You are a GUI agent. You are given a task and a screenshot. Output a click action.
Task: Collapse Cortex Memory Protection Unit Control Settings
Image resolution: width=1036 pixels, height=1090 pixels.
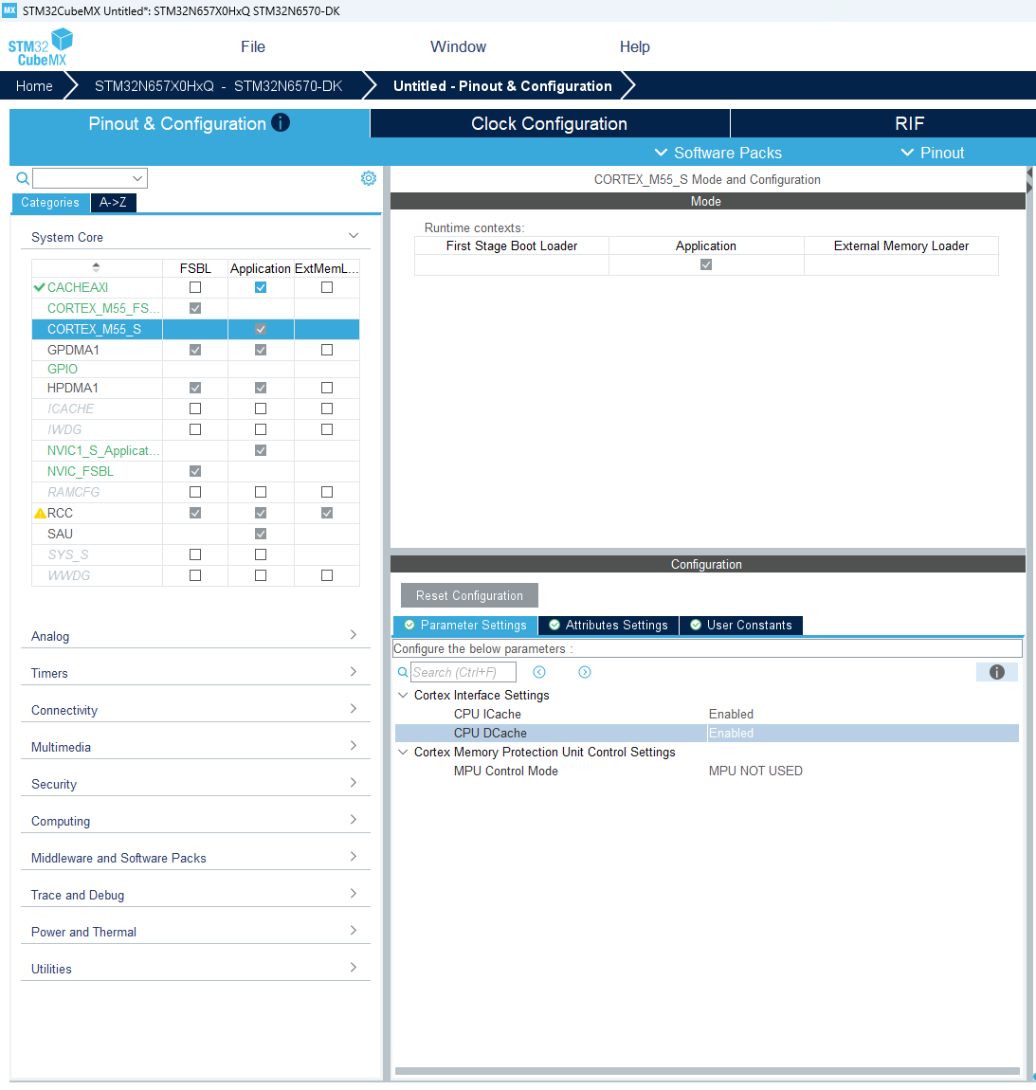click(x=403, y=753)
